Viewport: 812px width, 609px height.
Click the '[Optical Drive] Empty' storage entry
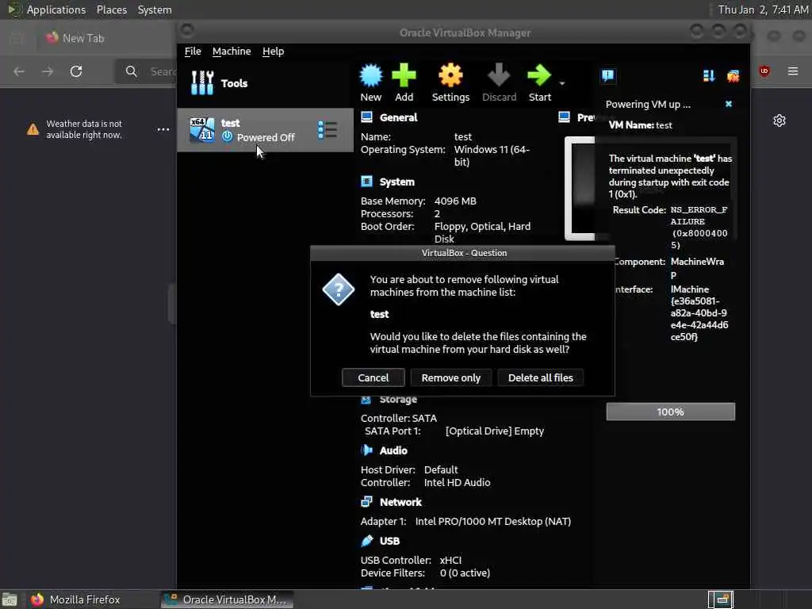(495, 431)
